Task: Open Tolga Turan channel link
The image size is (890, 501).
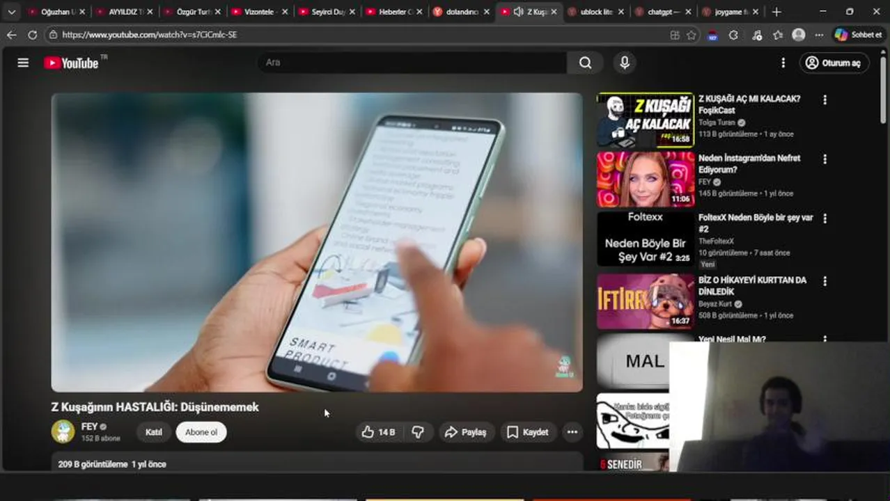Action: tap(717, 122)
